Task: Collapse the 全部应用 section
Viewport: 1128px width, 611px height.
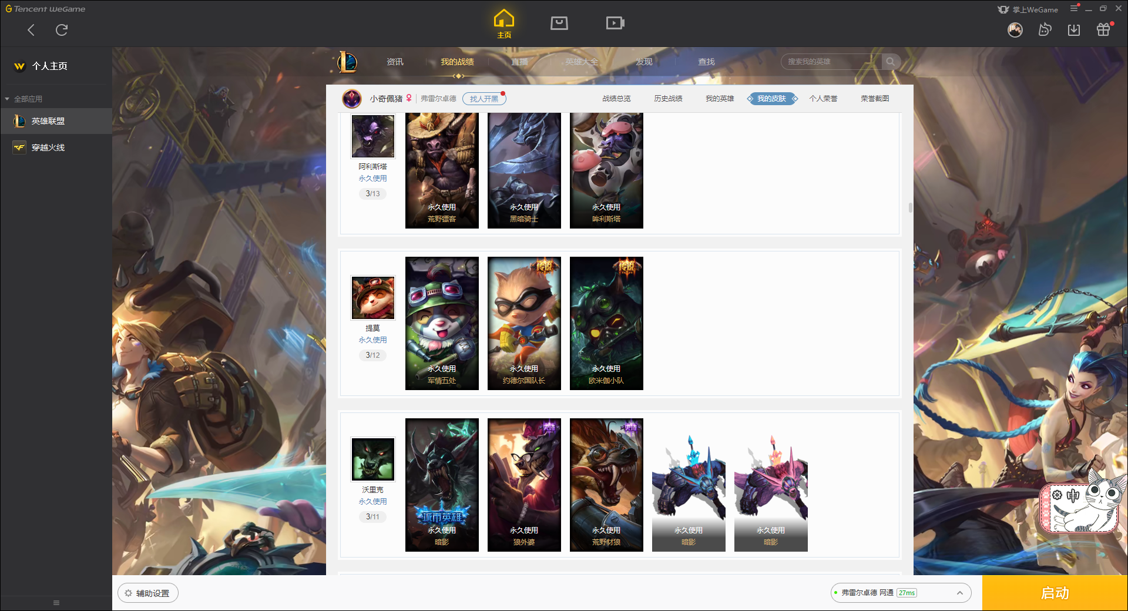Action: (x=23, y=99)
